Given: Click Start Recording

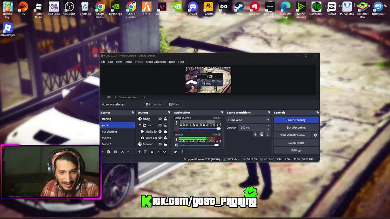Looking at the screenshot, I should pos(296,127).
